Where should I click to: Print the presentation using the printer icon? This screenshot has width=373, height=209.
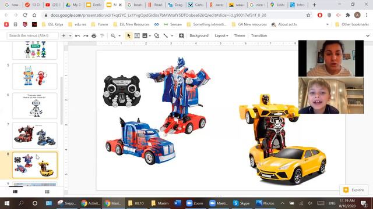94,36
